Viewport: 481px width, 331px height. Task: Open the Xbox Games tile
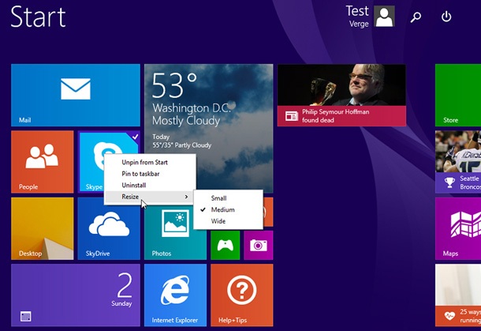click(226, 245)
